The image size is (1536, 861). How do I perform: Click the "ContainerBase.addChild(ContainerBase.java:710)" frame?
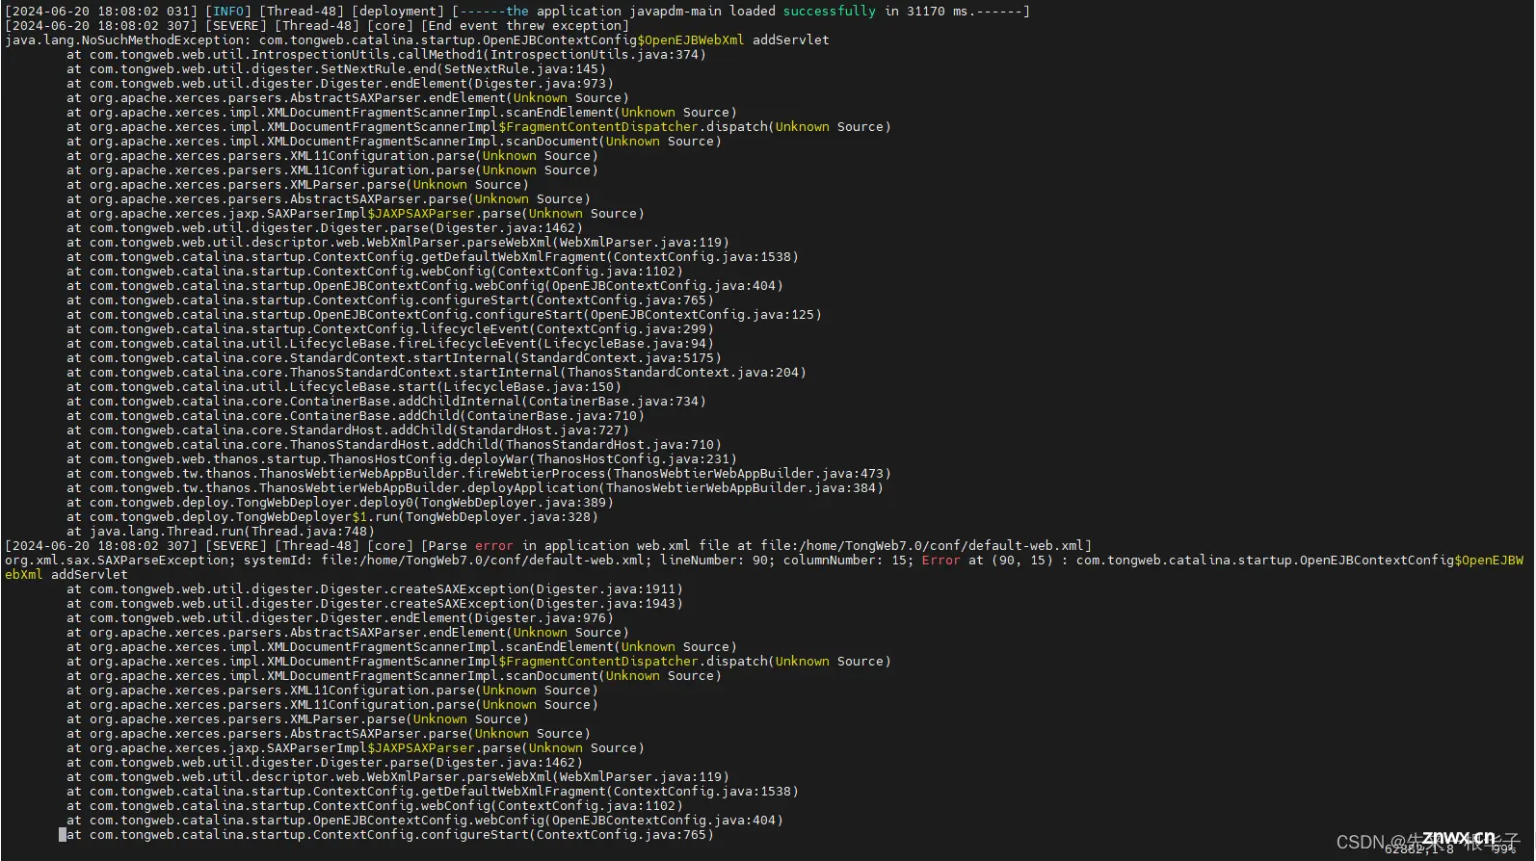(356, 416)
